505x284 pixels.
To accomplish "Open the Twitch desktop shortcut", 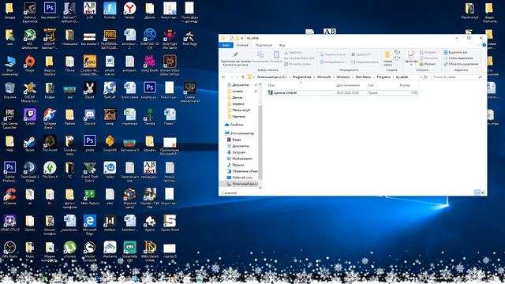I will [x=30, y=117].
